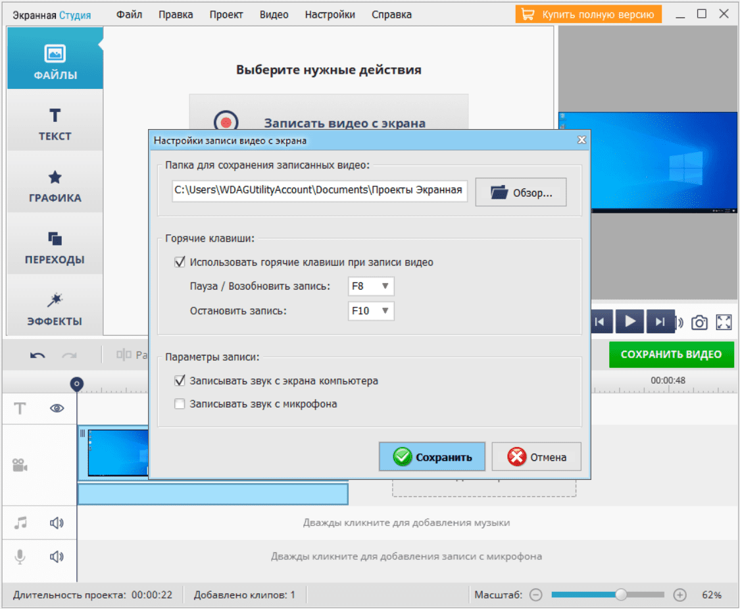740x609 pixels.
Task: Click the fullscreen preview icon
Action: click(x=724, y=322)
